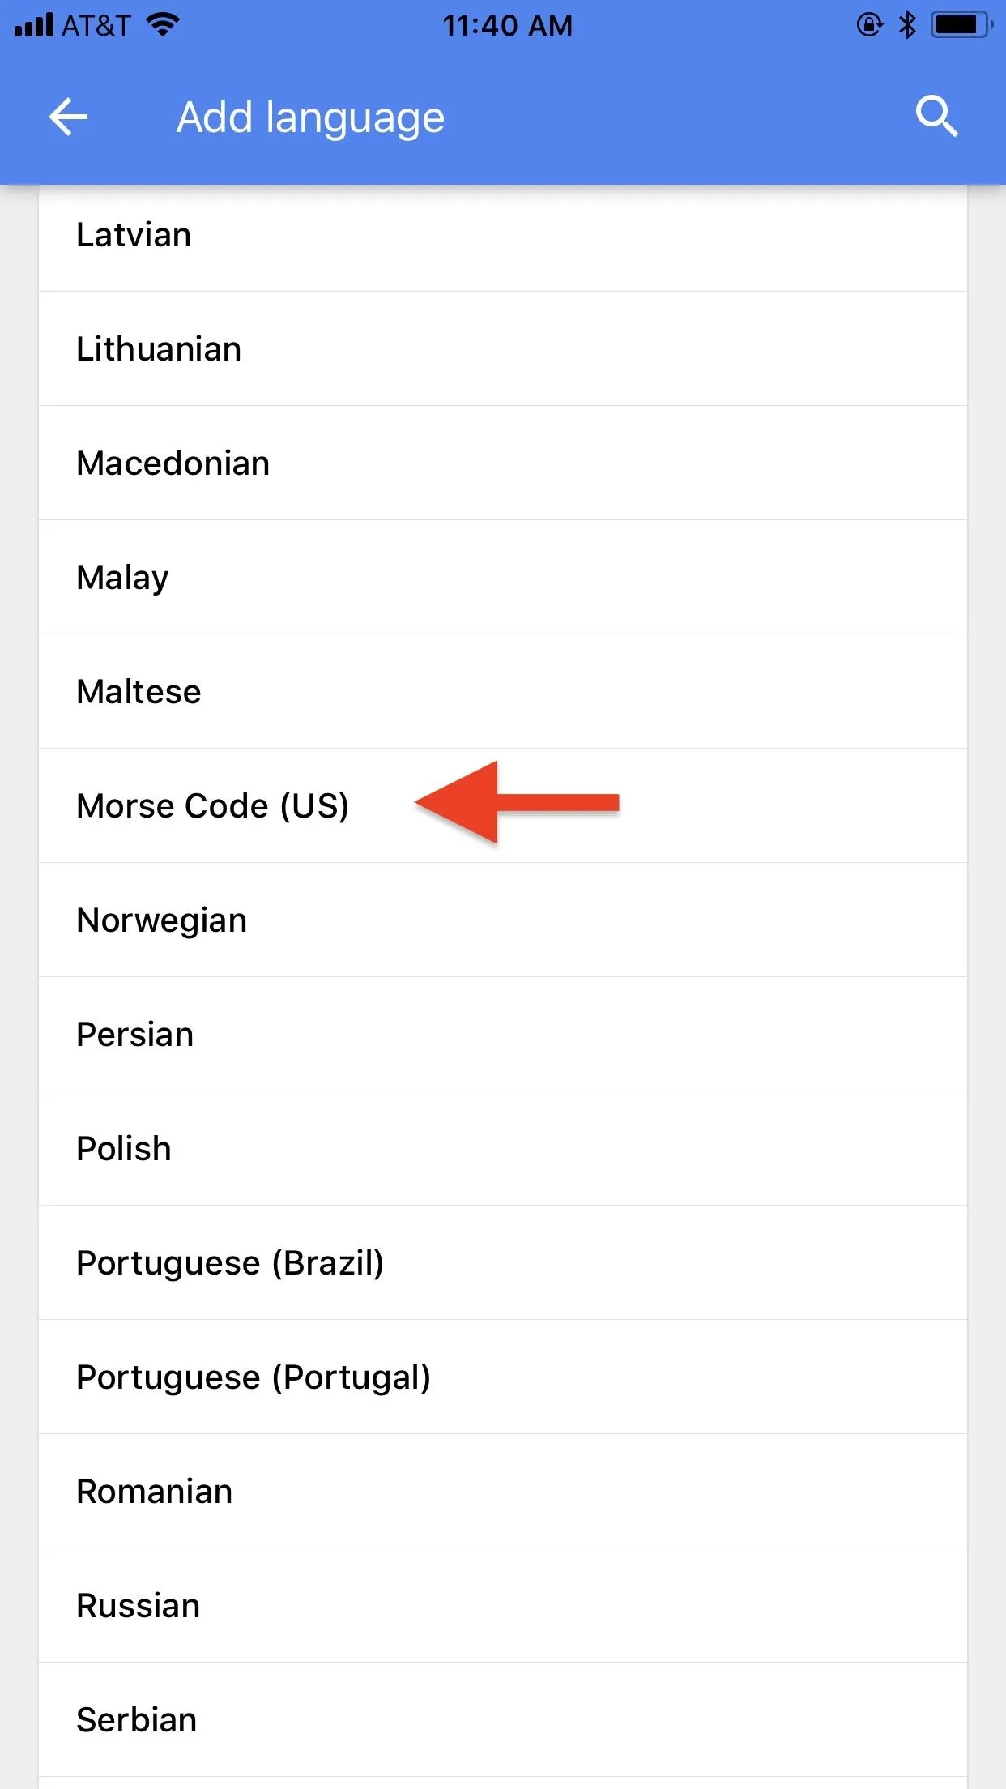Viewport: 1006px width, 1789px height.
Task: Add Romanian language
Action: pyautogui.click(x=503, y=1492)
